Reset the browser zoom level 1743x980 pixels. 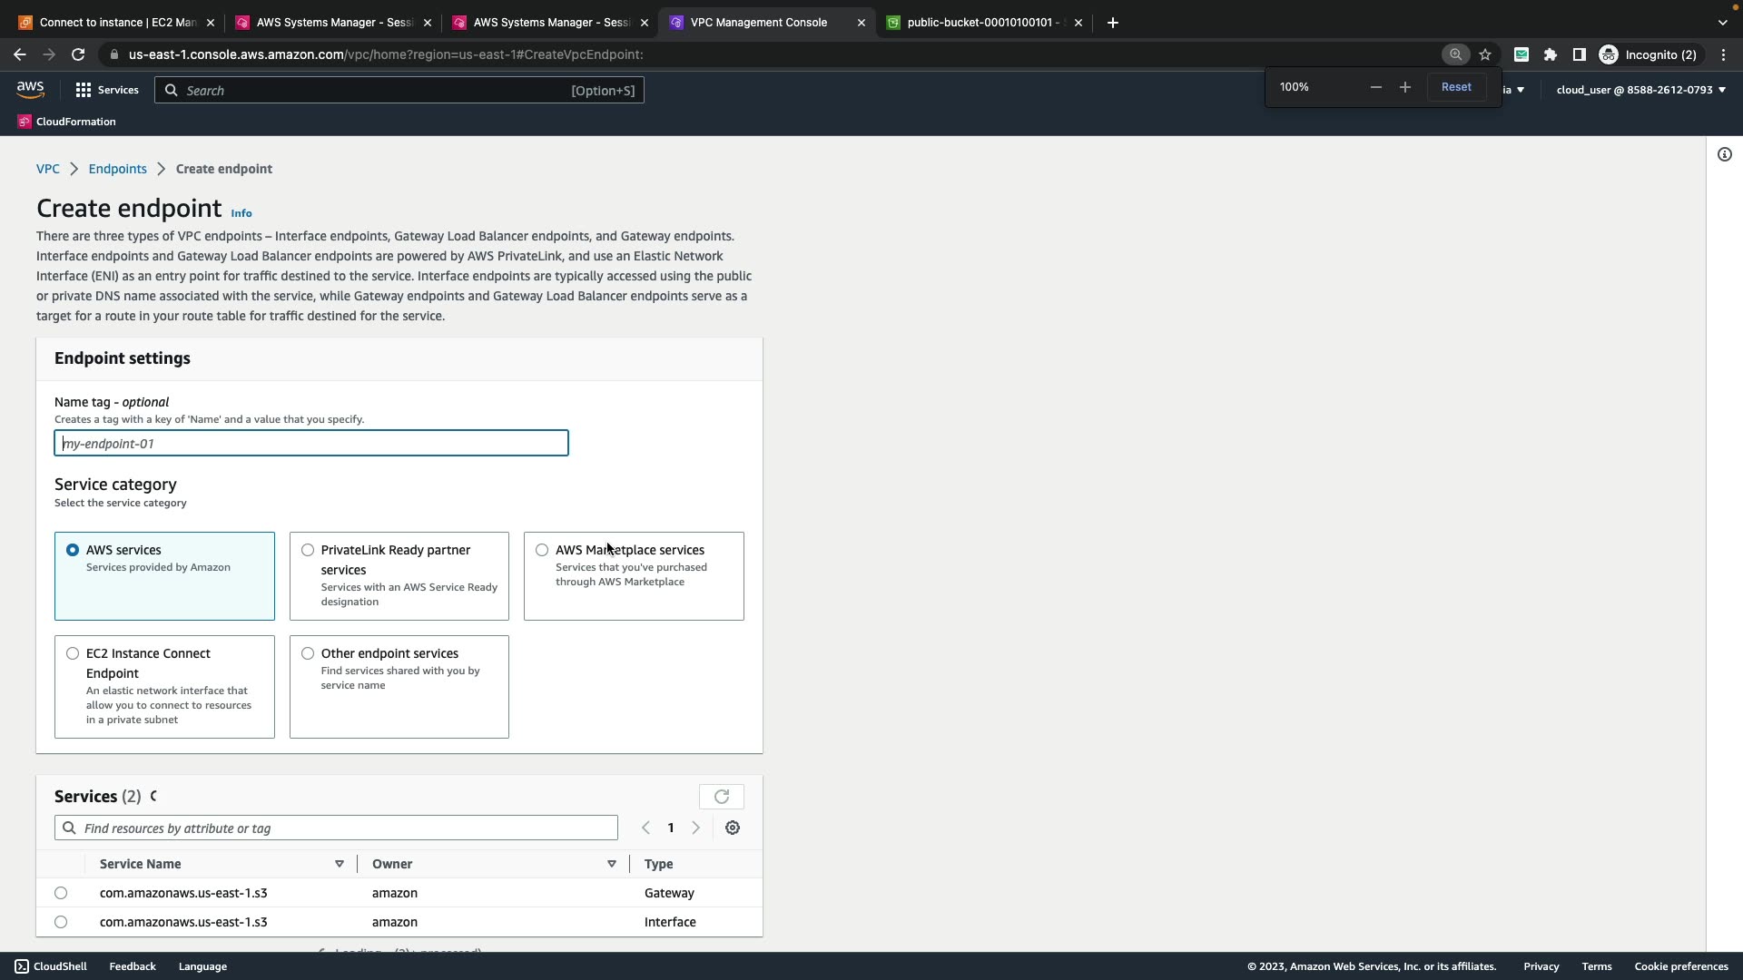[1456, 87]
